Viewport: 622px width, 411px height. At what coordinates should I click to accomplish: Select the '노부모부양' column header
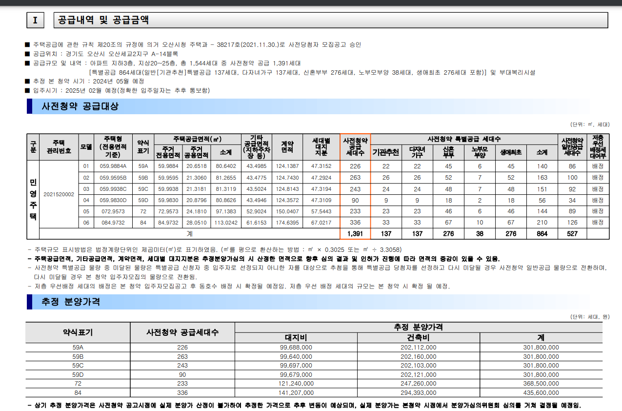click(480, 152)
